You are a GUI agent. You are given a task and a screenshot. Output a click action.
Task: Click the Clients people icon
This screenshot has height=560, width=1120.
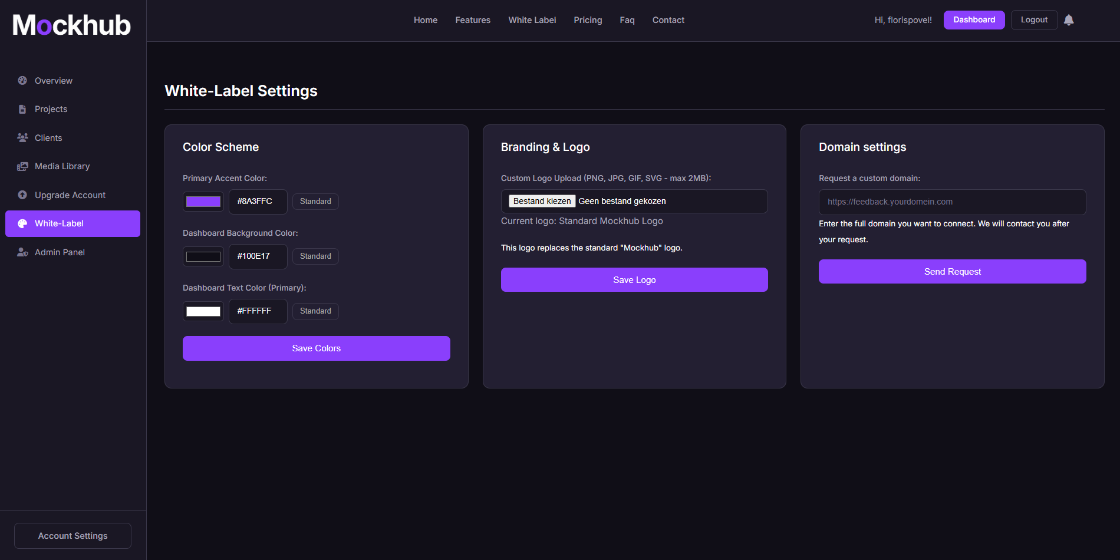pyautogui.click(x=22, y=137)
